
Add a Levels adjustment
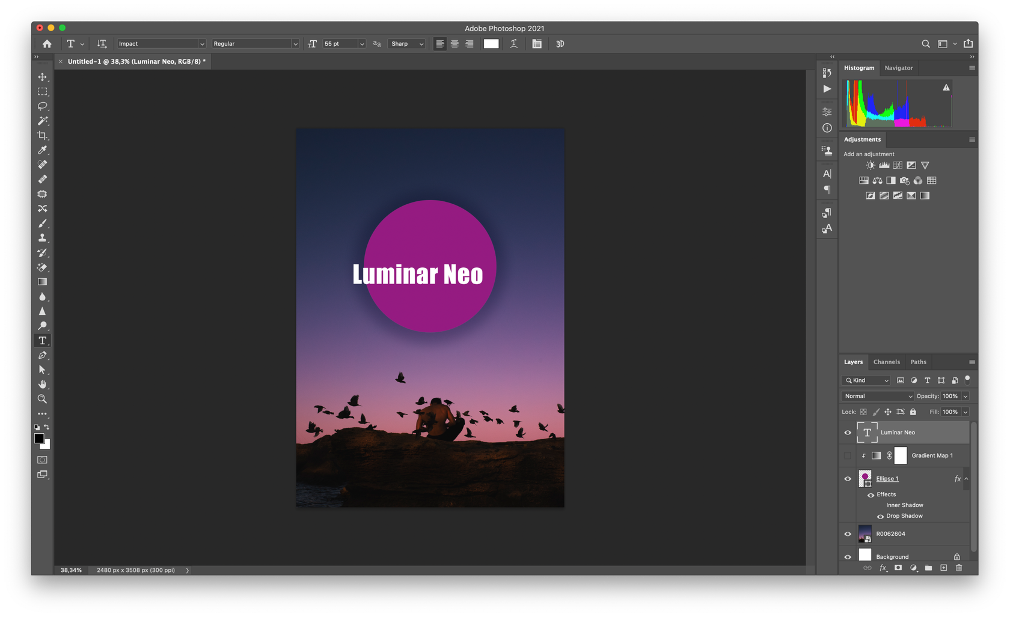[x=884, y=165]
